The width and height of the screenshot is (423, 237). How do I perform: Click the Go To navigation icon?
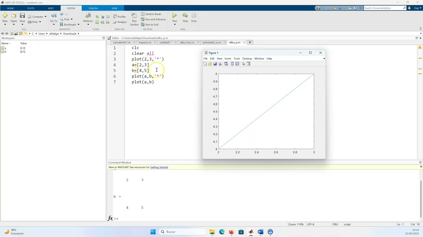[54, 15]
